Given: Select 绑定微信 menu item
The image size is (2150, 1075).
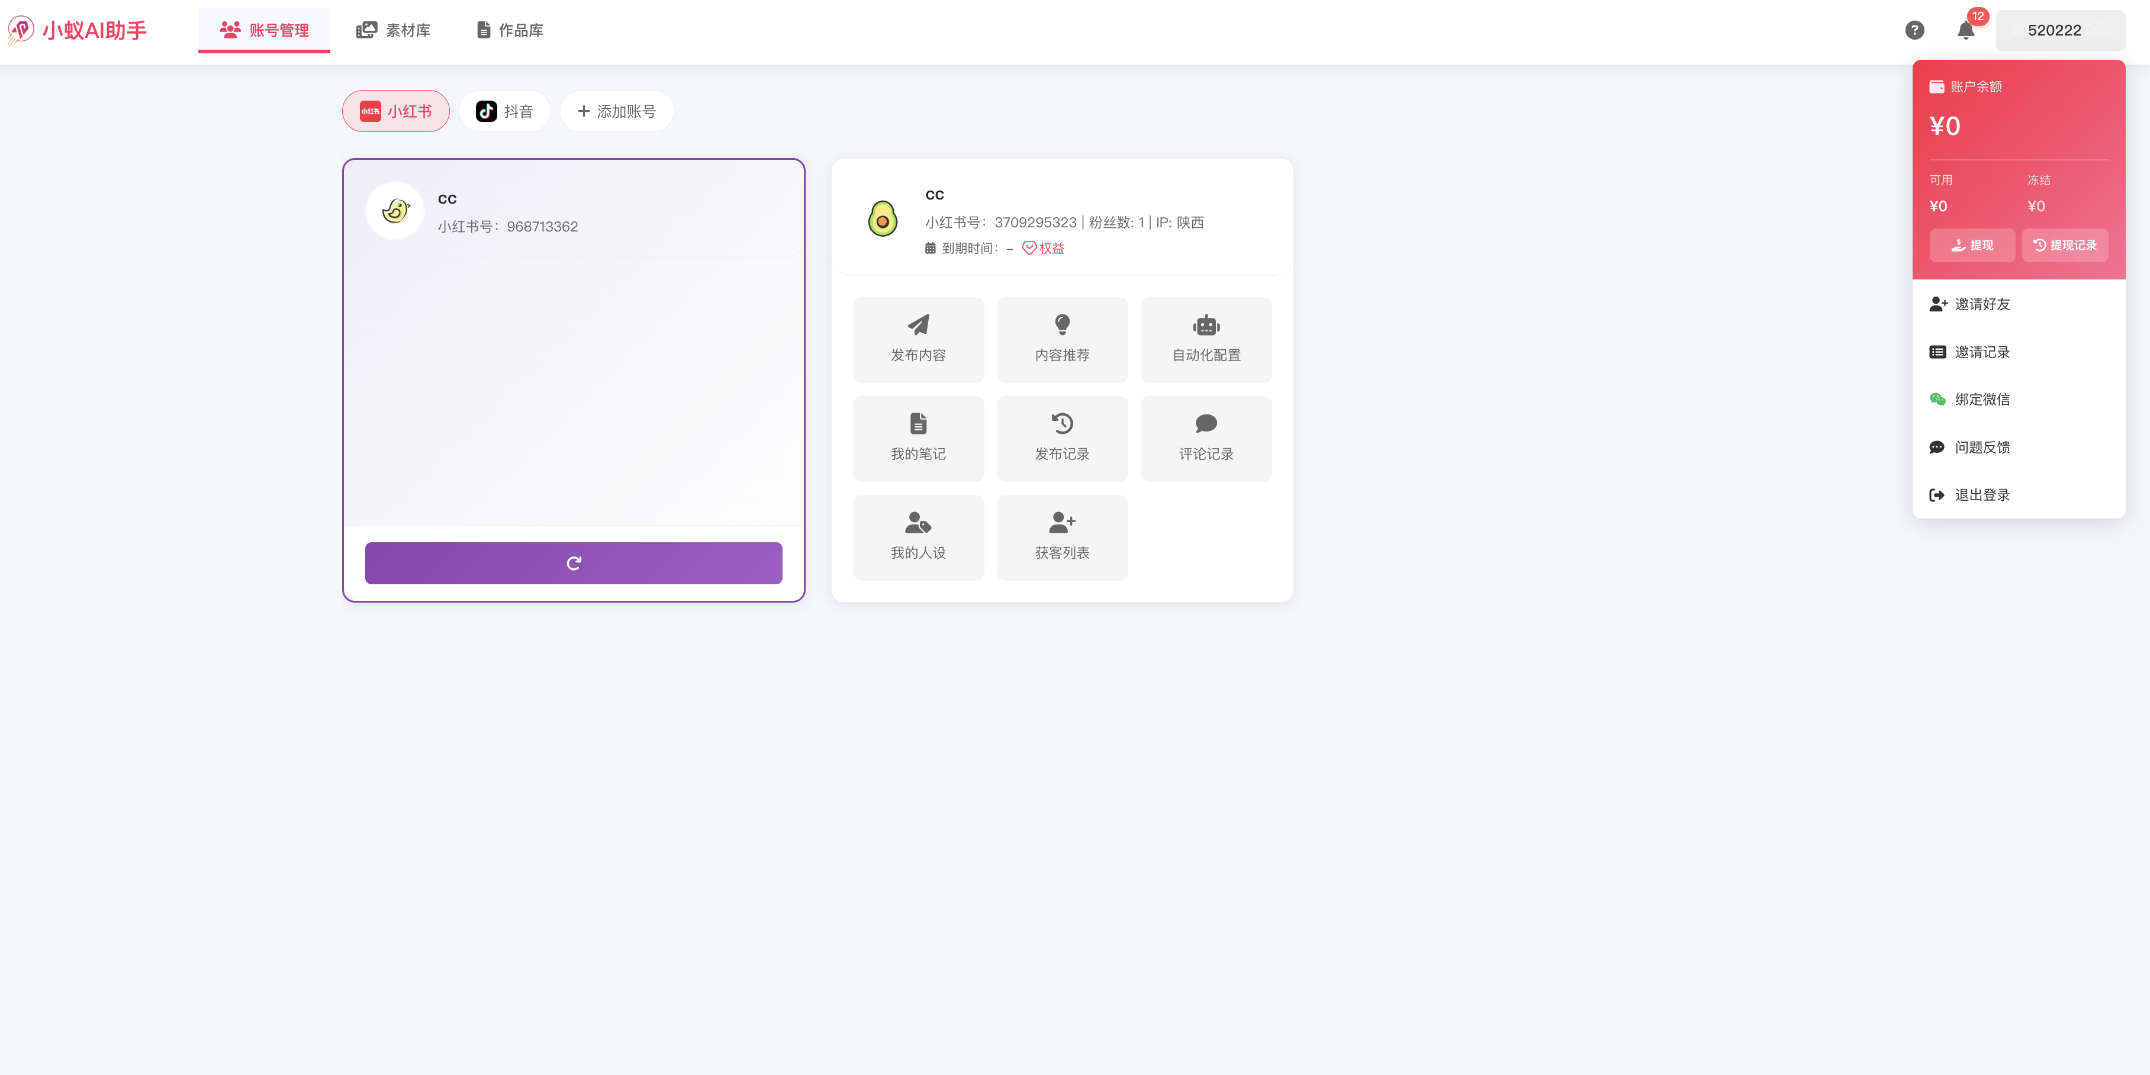Looking at the screenshot, I should point(2018,400).
